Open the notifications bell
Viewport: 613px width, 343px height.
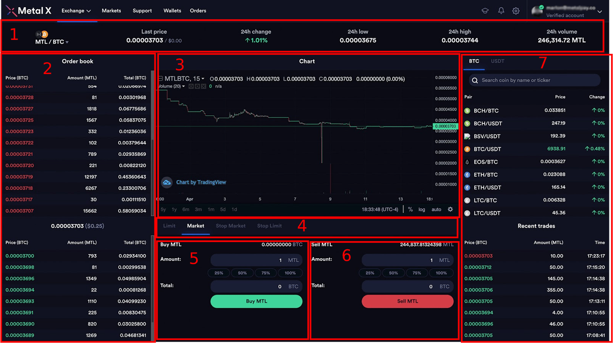coord(501,10)
